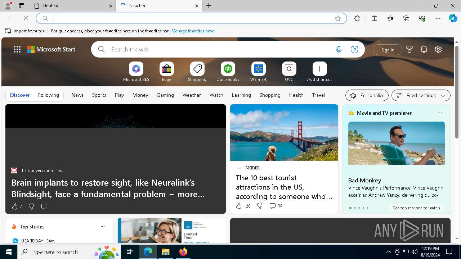461x259 pixels.
Task: Start a visual image search
Action: click(x=354, y=50)
